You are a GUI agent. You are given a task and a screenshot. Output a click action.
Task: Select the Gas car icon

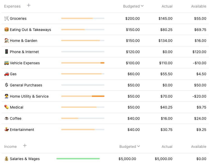click(x=6, y=74)
